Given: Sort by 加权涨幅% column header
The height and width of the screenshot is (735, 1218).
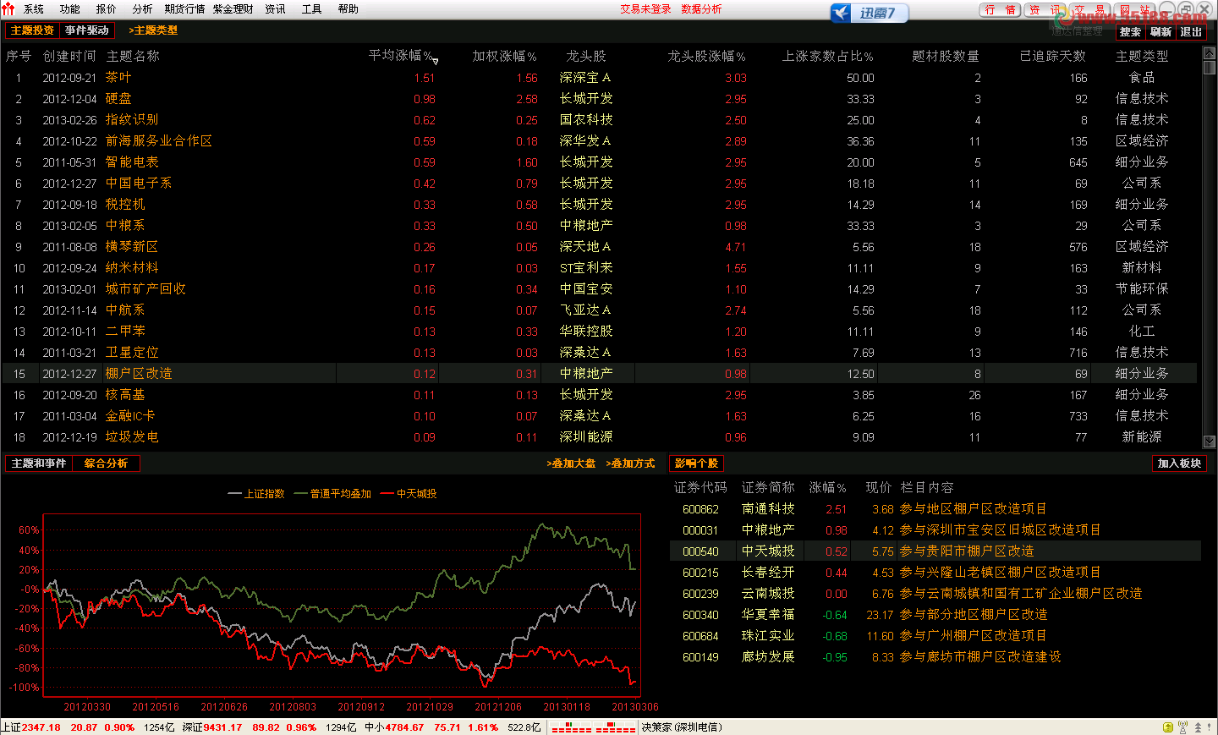Looking at the screenshot, I should tap(504, 56).
